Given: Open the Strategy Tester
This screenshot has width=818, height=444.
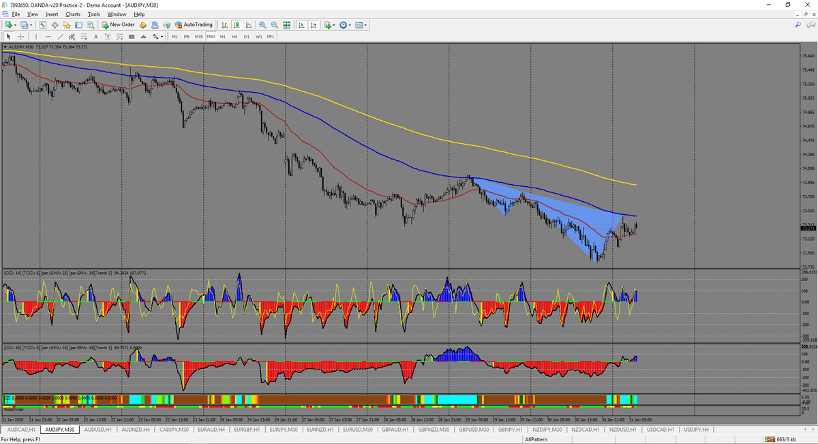Looking at the screenshot, I should pos(90,25).
